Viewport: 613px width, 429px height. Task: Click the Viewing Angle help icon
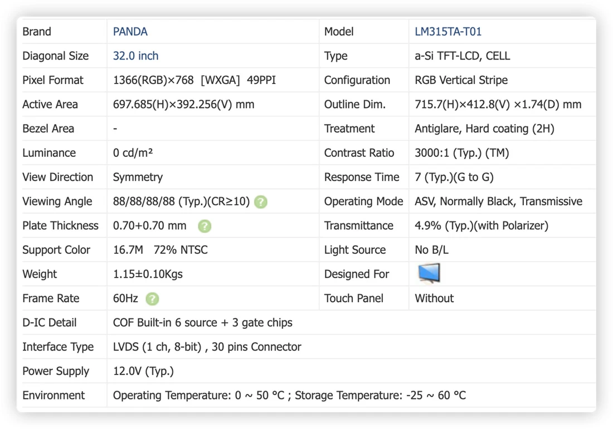(x=261, y=202)
